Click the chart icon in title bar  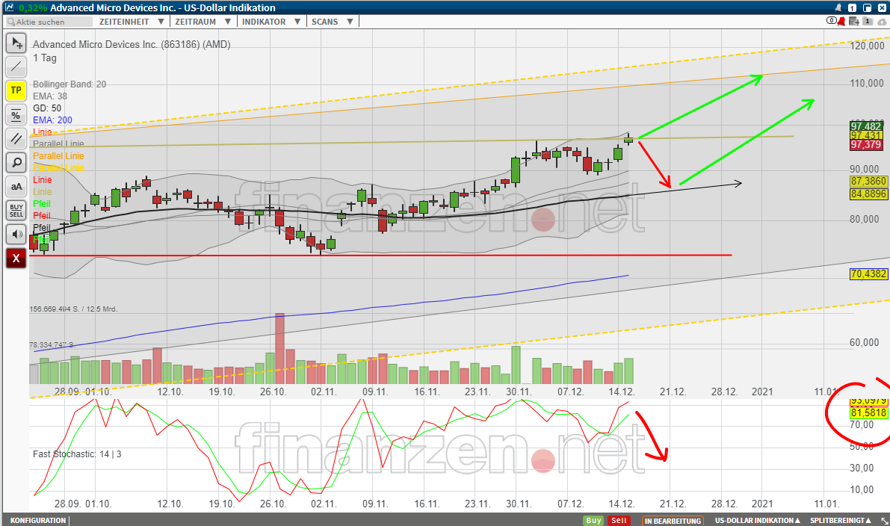pos(8,7)
